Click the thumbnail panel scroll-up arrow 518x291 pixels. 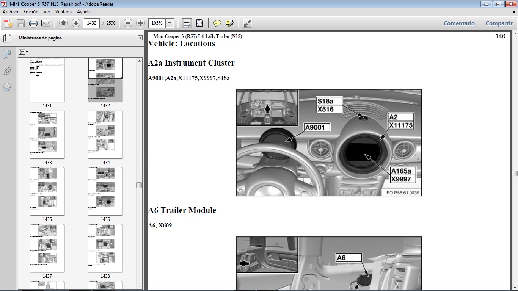(x=139, y=61)
